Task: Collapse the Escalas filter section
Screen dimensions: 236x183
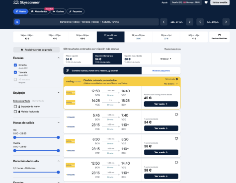Action: (59, 58)
